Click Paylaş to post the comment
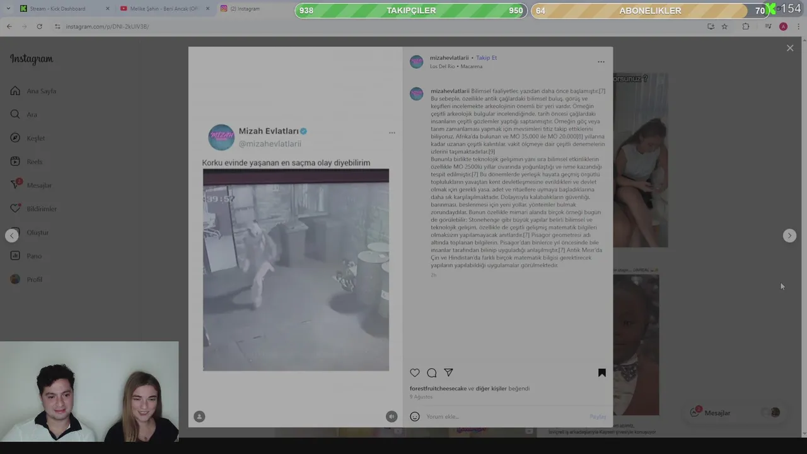 (x=598, y=417)
